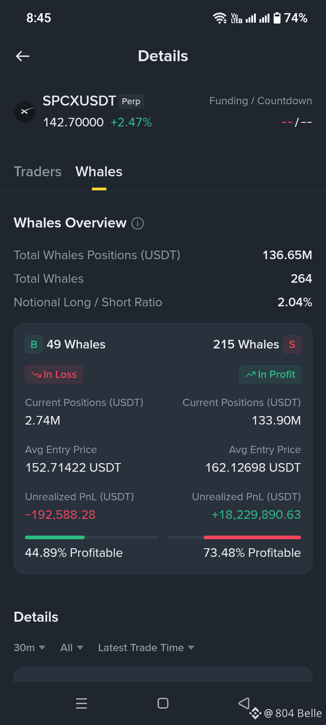Tap the Android back triangle icon

(244, 703)
